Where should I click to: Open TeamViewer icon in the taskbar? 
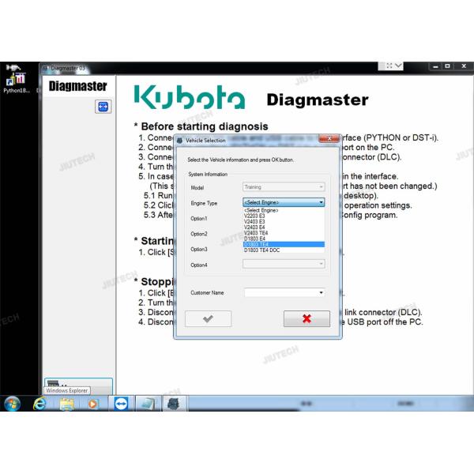(x=120, y=403)
